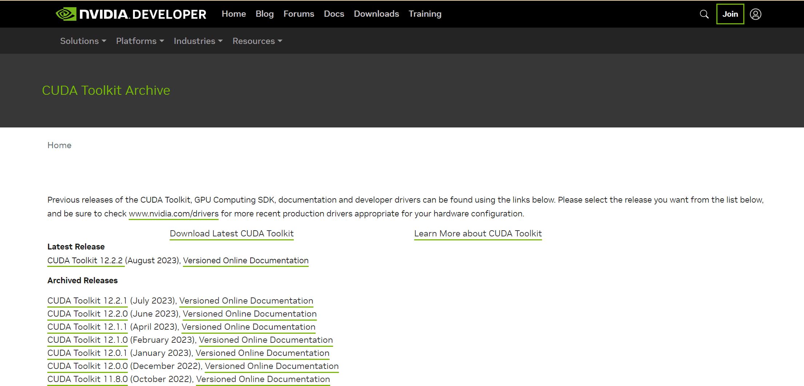Expand the Solutions dropdown menu

tap(83, 41)
